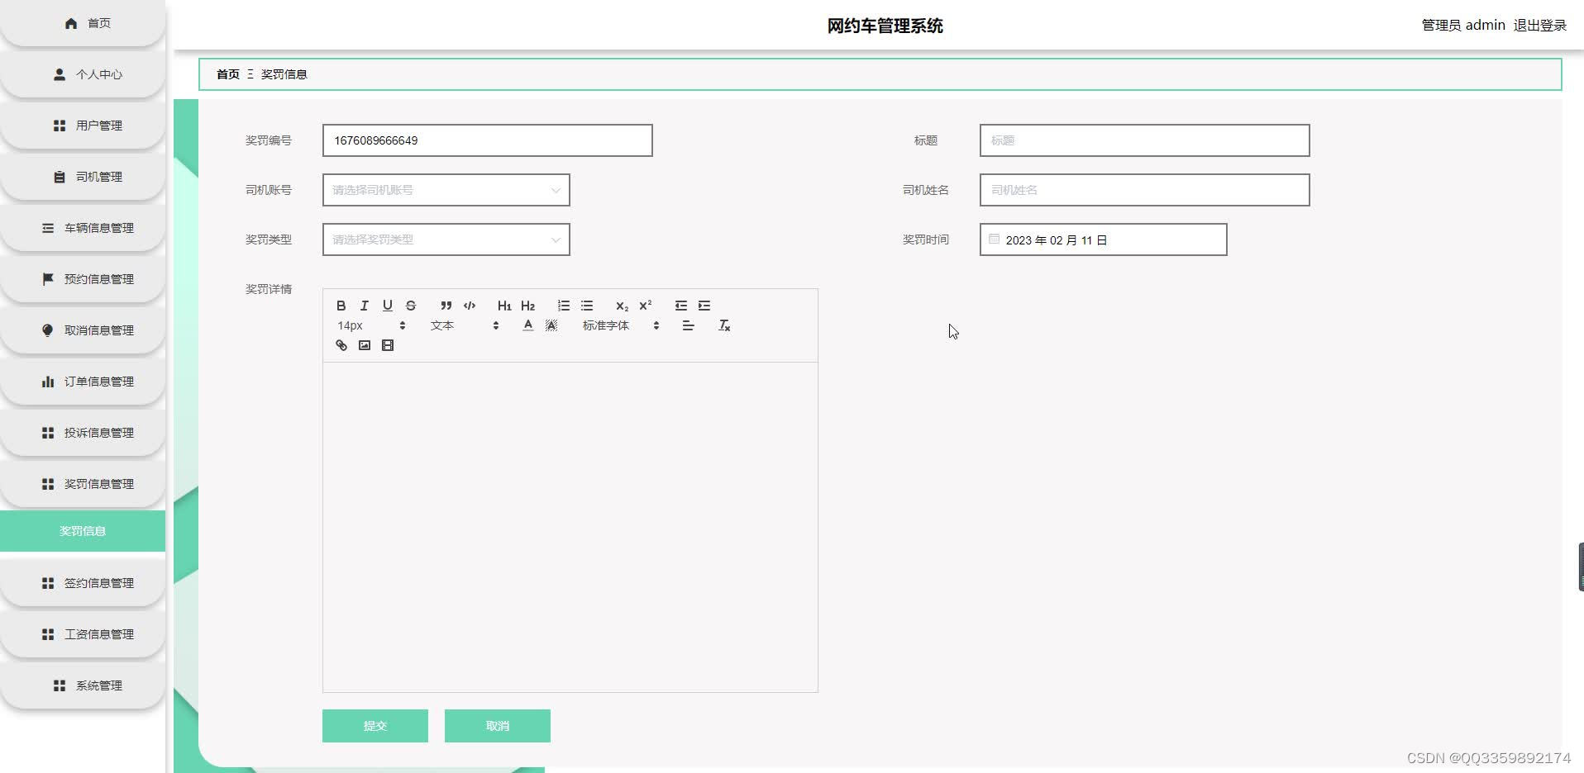Click 退出登录 to log out
1584x773 pixels.
1540,26
